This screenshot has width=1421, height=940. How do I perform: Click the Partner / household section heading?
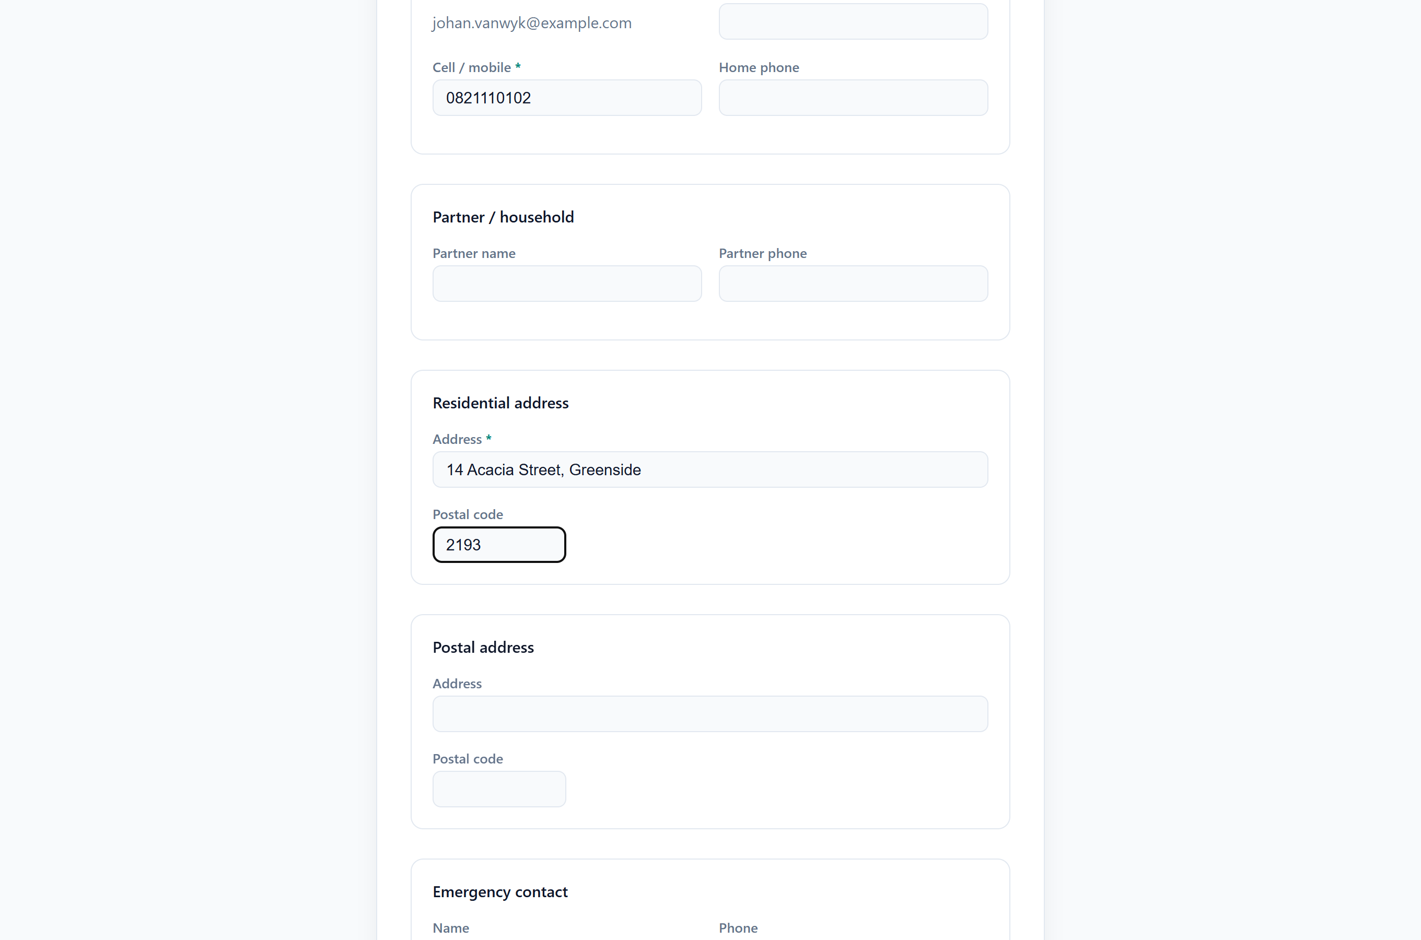click(503, 217)
